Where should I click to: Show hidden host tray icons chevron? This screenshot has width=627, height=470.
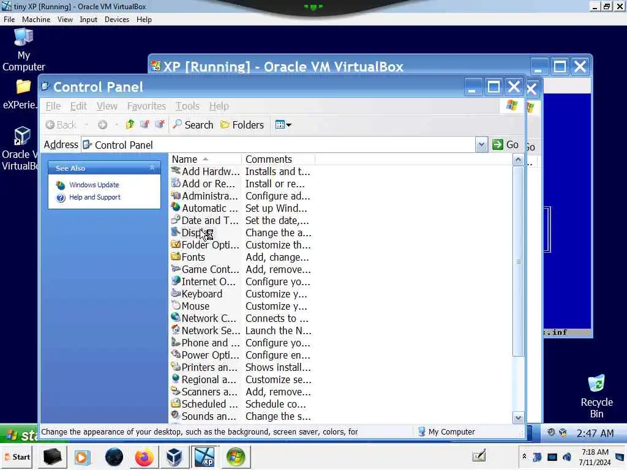click(x=524, y=456)
